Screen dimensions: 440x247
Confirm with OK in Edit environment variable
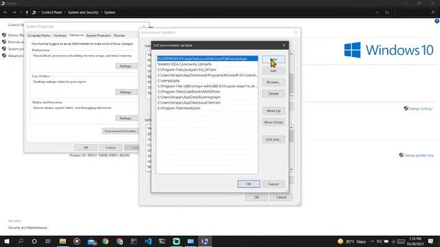pos(249,184)
